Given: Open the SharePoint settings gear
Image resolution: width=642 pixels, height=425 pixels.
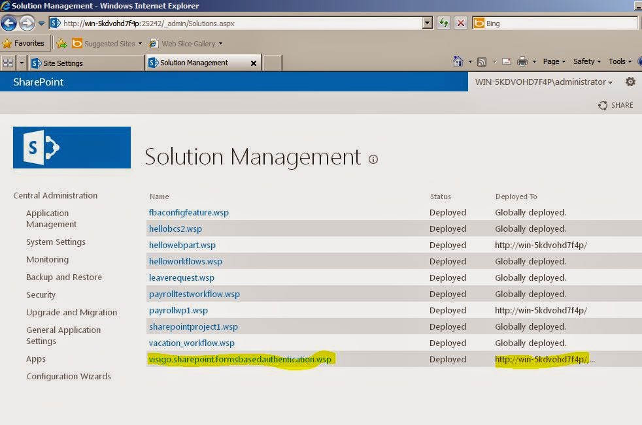Looking at the screenshot, I should pos(630,82).
